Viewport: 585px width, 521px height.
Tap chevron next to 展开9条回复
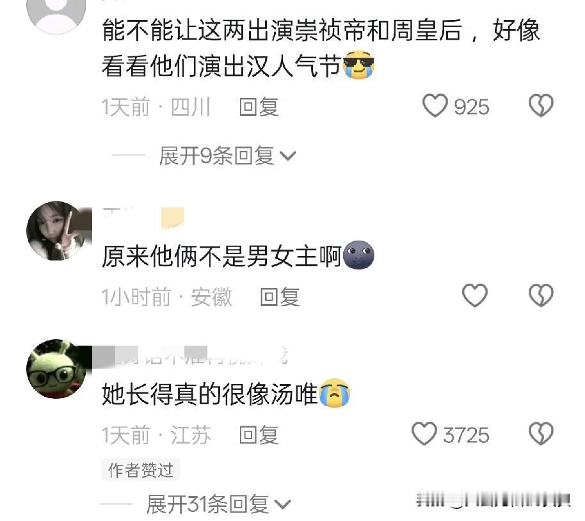288,156
